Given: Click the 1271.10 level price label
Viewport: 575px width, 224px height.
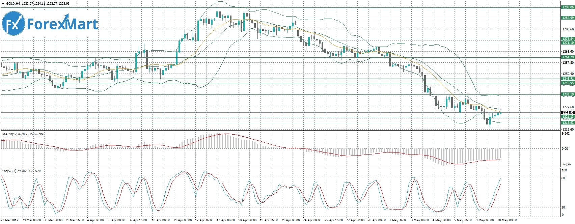Looking at the screenshot, I should (568, 43).
